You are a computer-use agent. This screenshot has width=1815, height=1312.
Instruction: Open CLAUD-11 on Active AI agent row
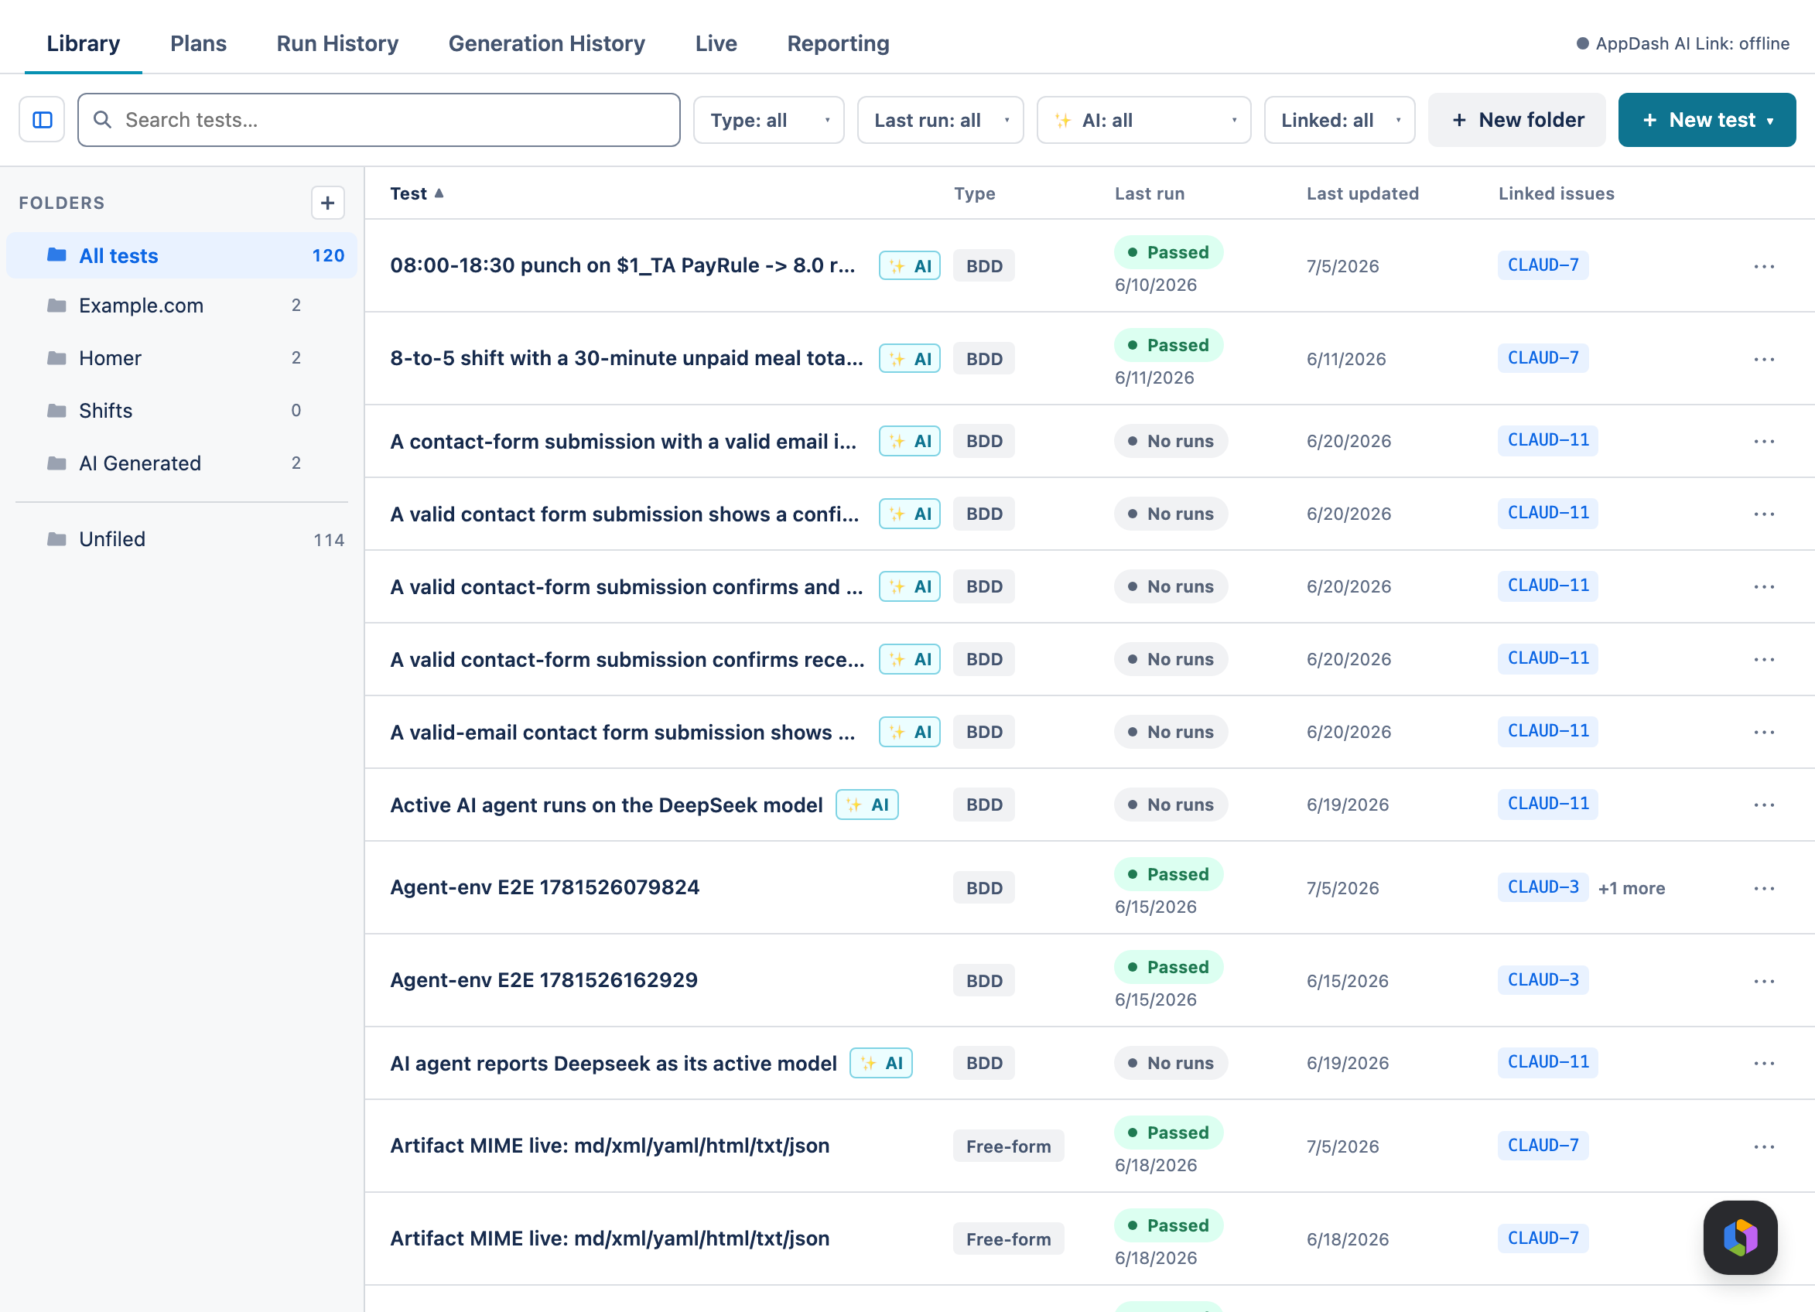[x=1548, y=803]
